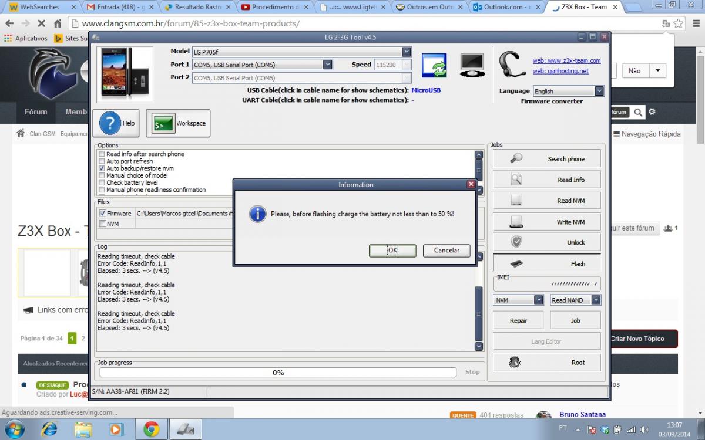This screenshot has height=440, width=705.
Task: Show hidden system tray icons
Action: [x=578, y=430]
